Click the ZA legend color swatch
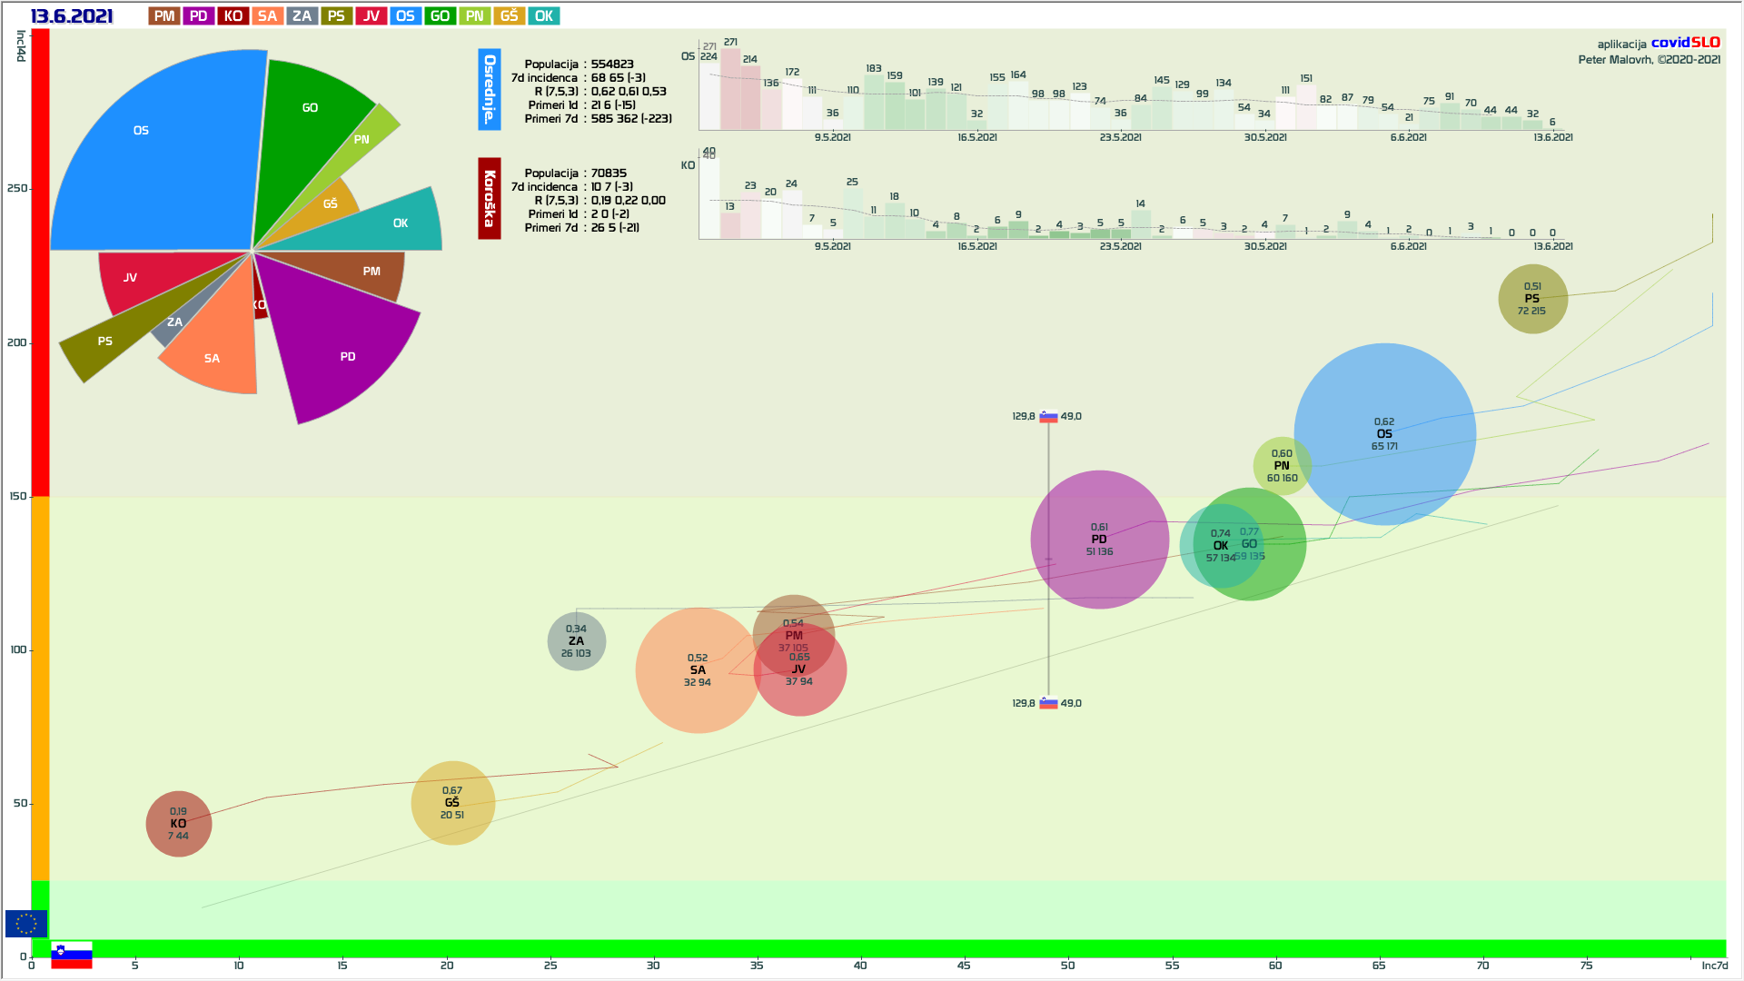 [x=302, y=16]
